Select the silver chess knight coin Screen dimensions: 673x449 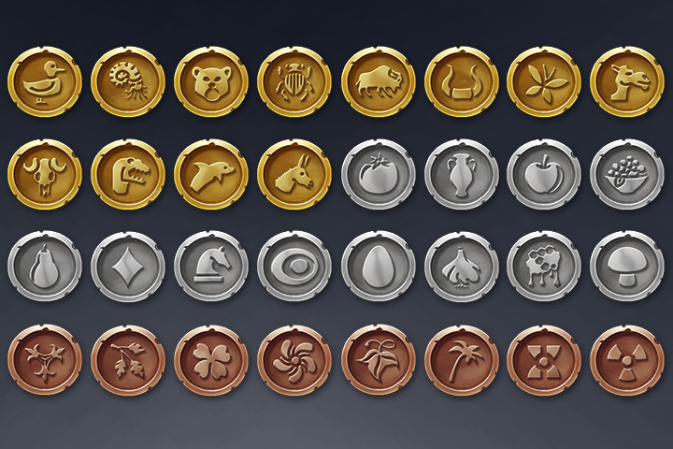(211, 267)
